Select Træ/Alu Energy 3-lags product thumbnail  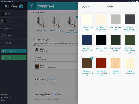click(x=72, y=22)
